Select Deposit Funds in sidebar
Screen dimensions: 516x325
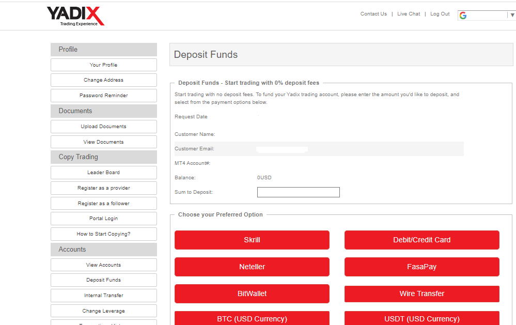(x=104, y=280)
